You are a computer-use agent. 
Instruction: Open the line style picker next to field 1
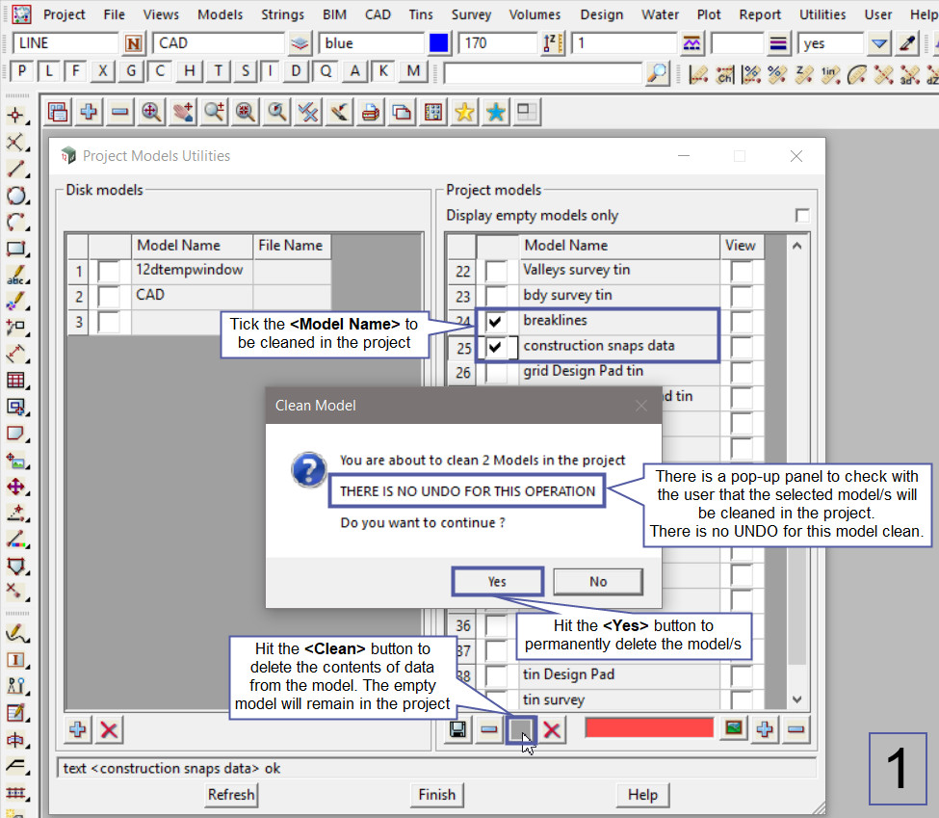click(x=691, y=43)
